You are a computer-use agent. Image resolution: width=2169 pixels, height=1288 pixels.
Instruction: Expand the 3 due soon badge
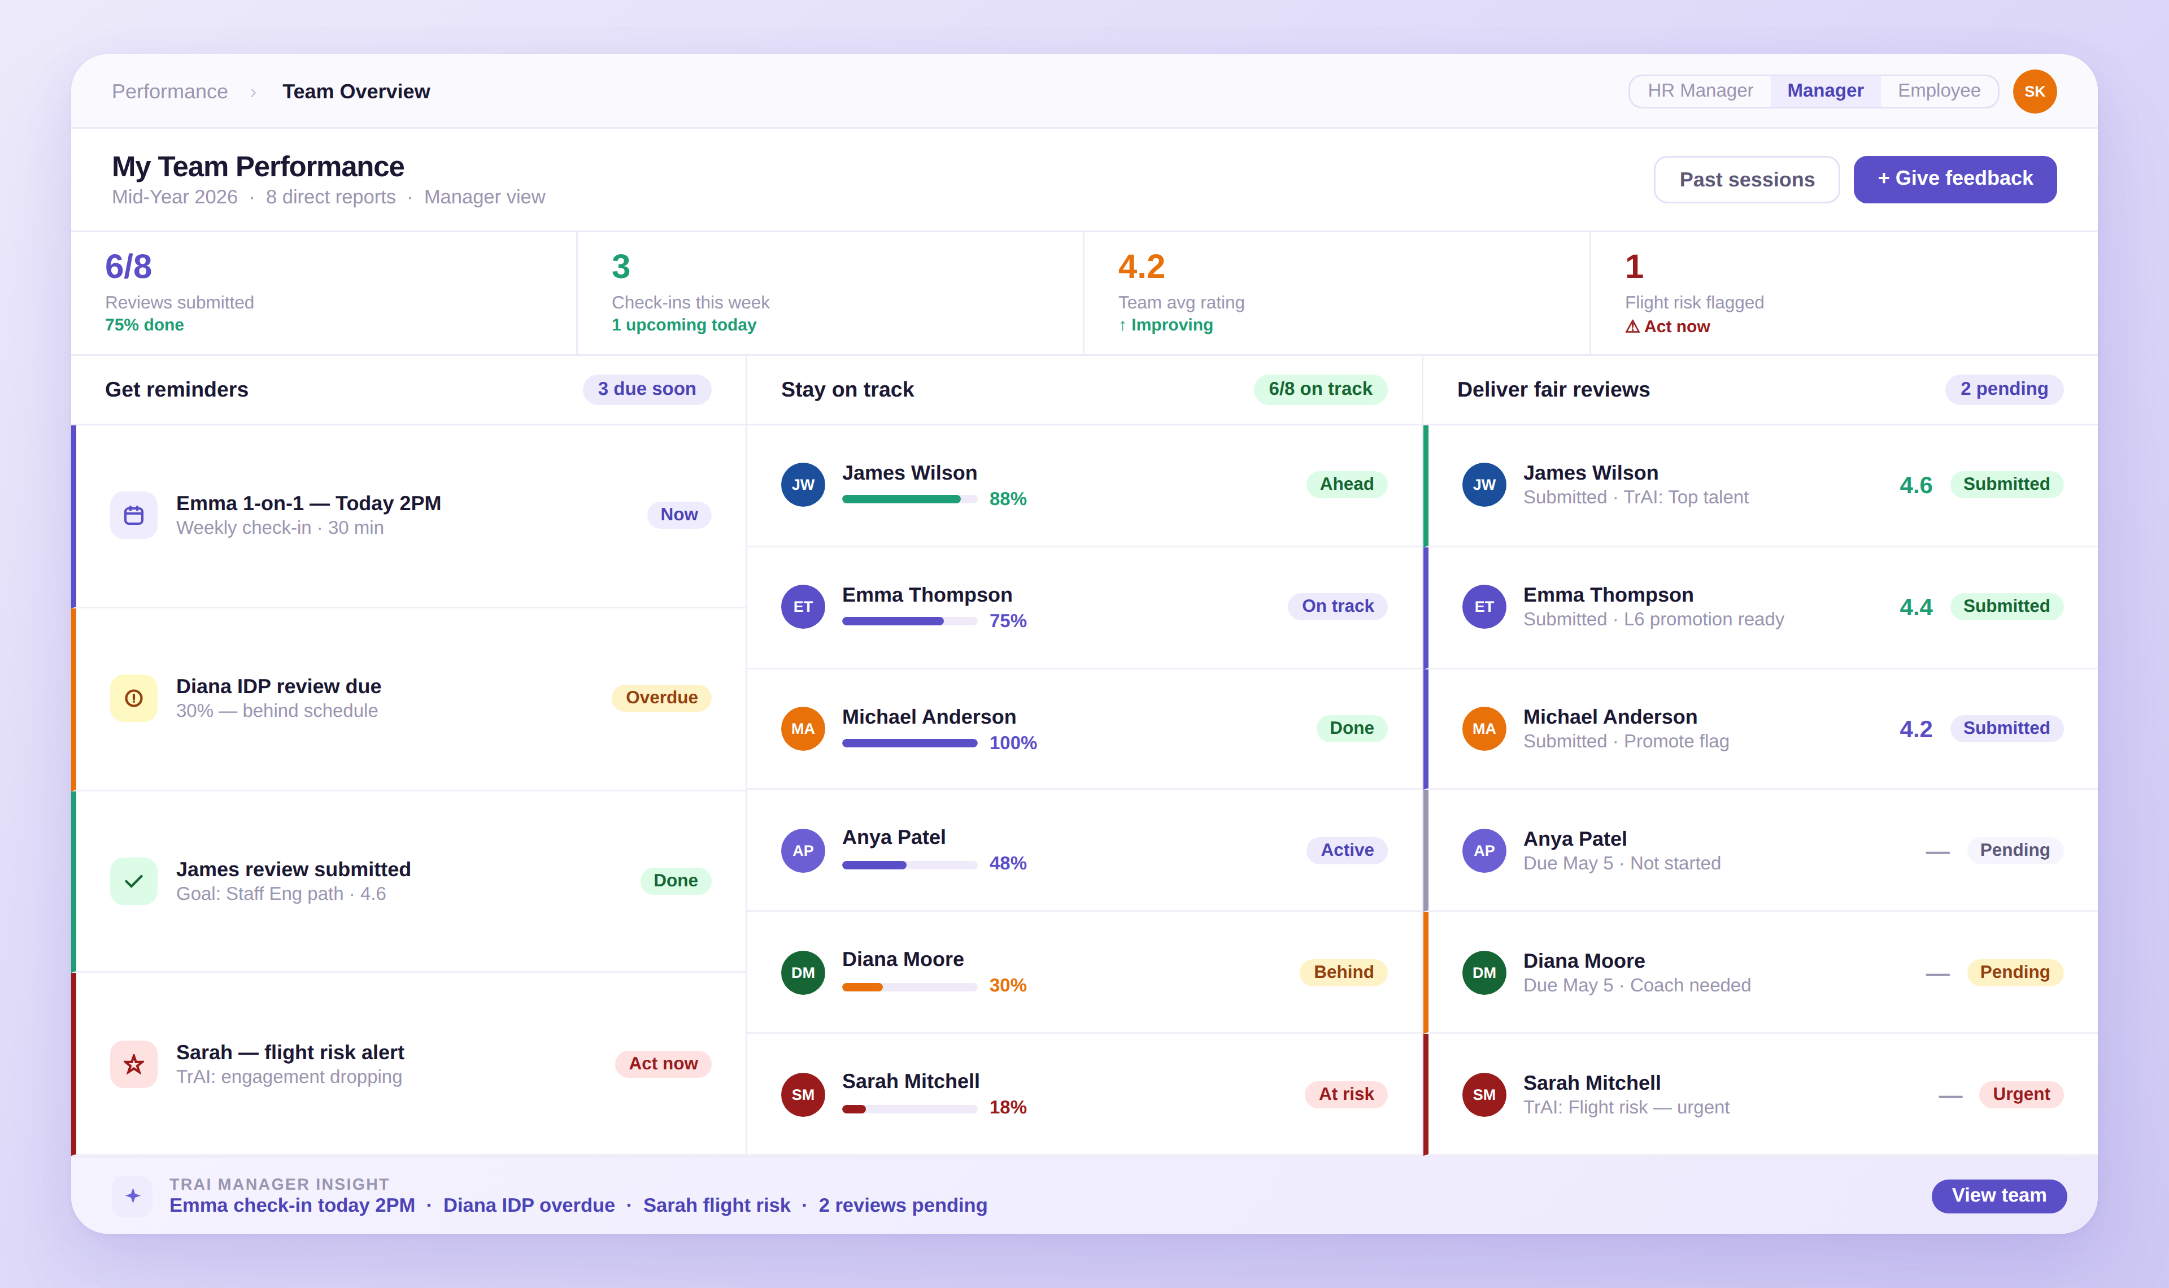click(646, 389)
